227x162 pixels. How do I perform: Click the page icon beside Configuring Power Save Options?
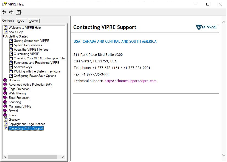point(11,76)
